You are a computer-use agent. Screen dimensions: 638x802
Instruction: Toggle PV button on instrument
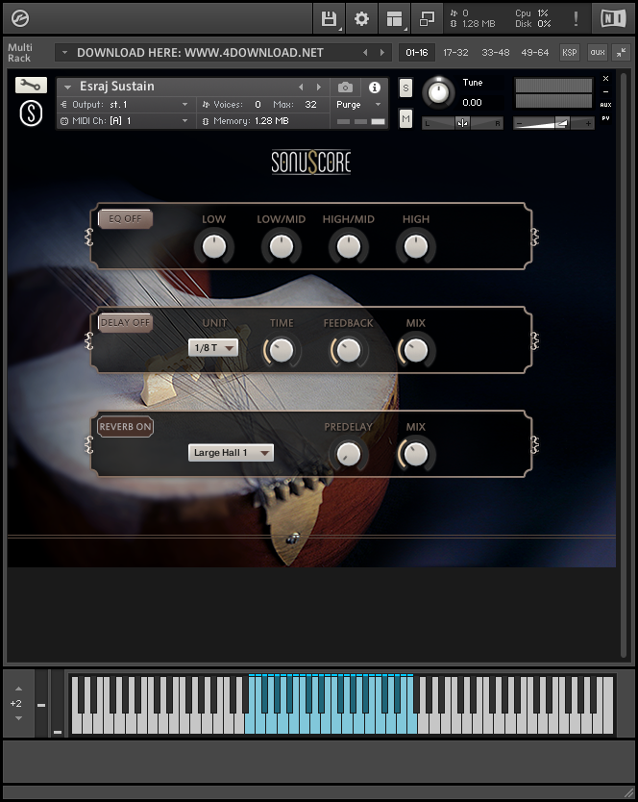605,118
